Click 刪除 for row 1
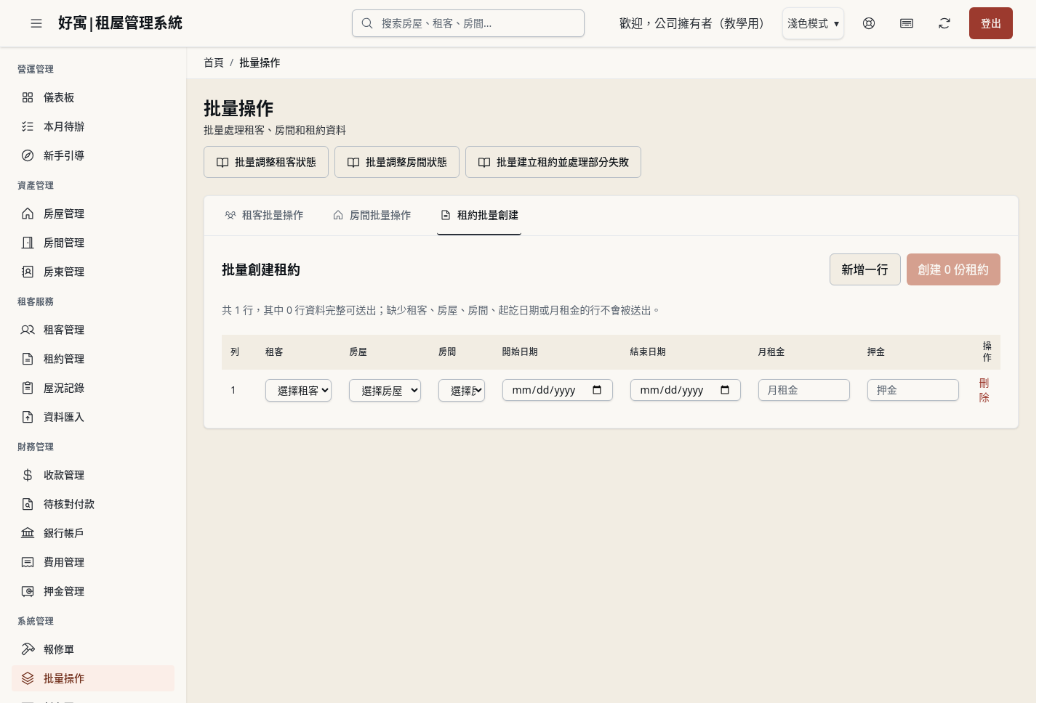Viewport: 1047px width, 703px height. pos(984,390)
